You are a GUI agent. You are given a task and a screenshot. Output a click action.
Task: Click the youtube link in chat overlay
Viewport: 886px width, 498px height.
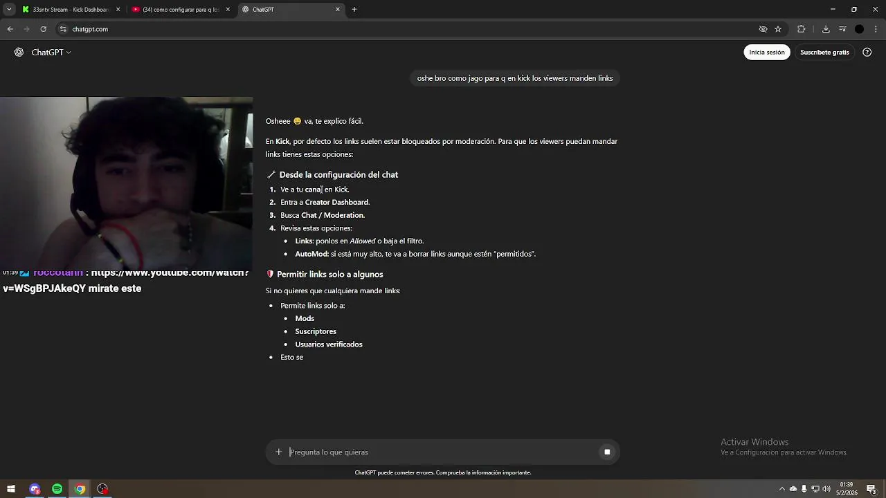click(127, 281)
